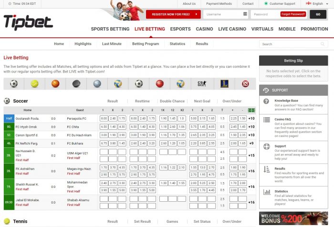The width and height of the screenshot is (334, 227).
Task: Filter by the ice hockey puck icon
Action: [76, 83]
